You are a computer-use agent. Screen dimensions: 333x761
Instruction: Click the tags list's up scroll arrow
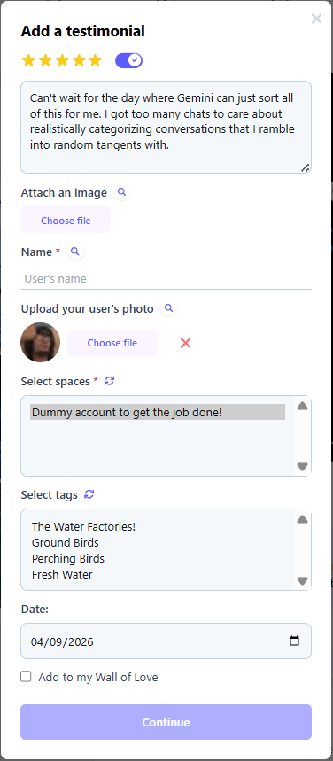pyautogui.click(x=302, y=519)
